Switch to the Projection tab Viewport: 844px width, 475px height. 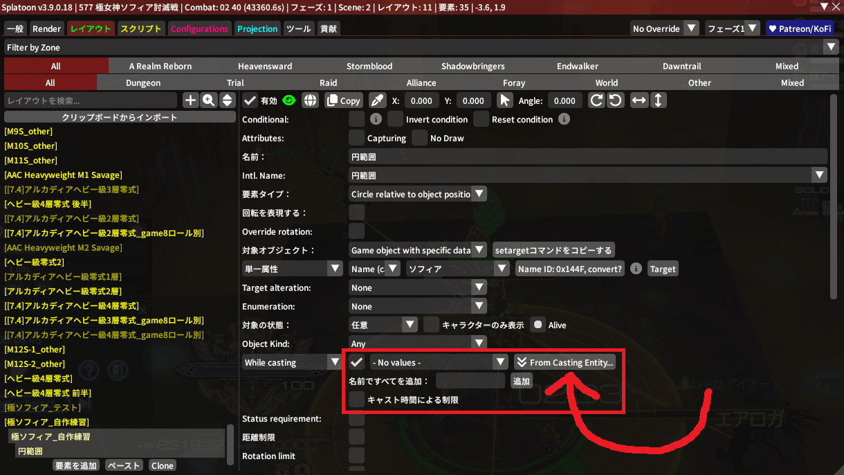coord(257,29)
